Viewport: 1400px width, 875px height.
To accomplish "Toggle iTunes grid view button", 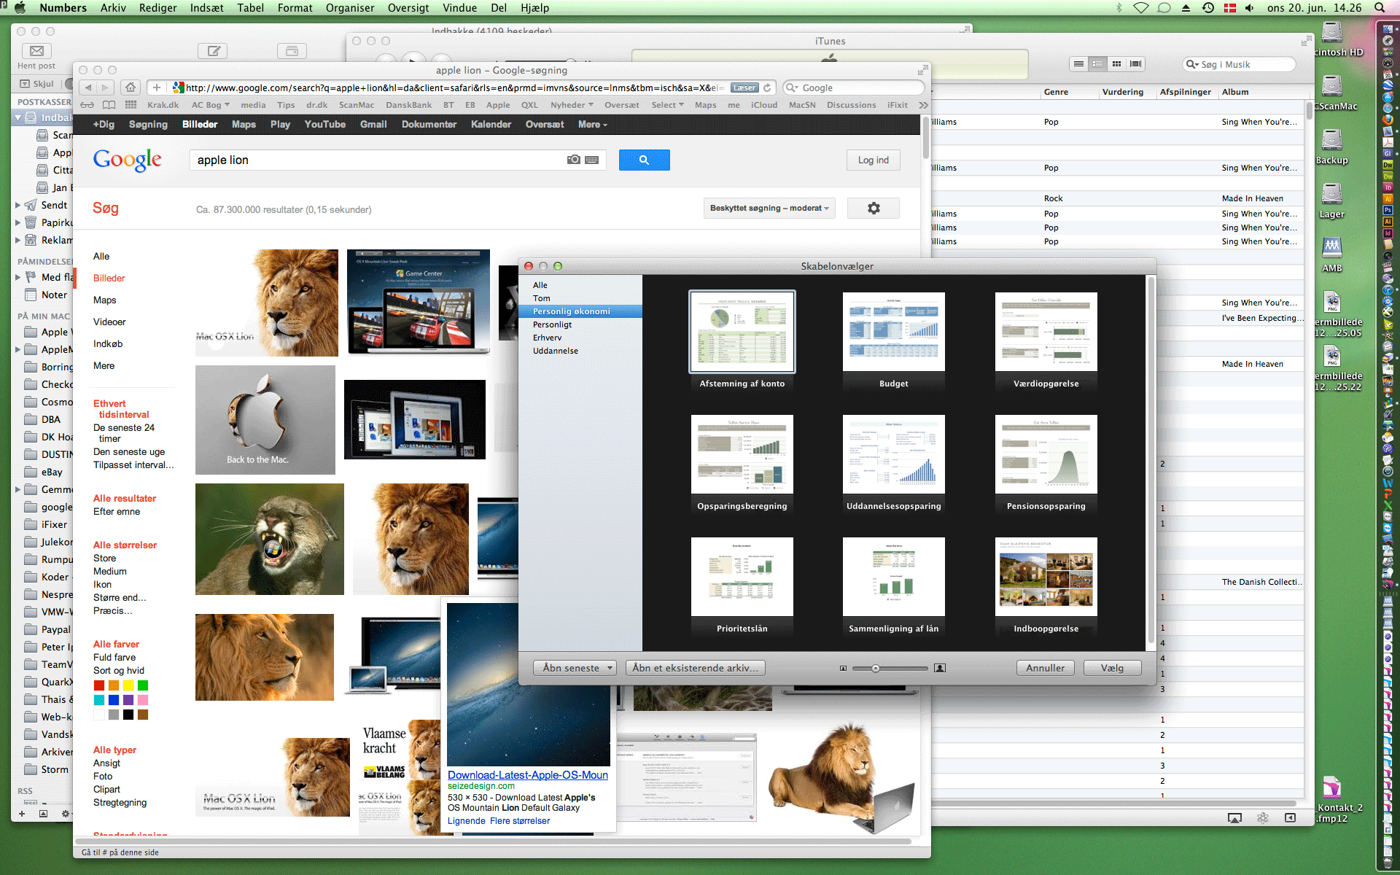I will 1116,64.
